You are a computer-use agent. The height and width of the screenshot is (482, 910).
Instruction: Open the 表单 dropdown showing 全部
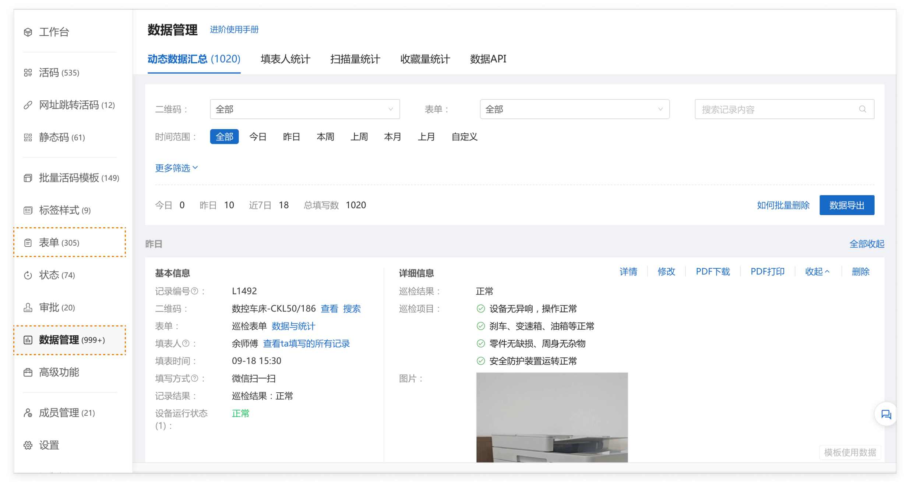[574, 109]
